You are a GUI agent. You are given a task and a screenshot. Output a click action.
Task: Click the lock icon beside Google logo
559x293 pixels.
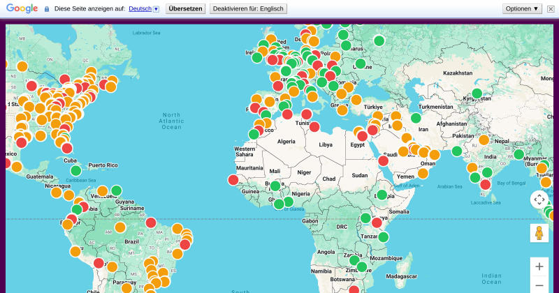tap(47, 9)
